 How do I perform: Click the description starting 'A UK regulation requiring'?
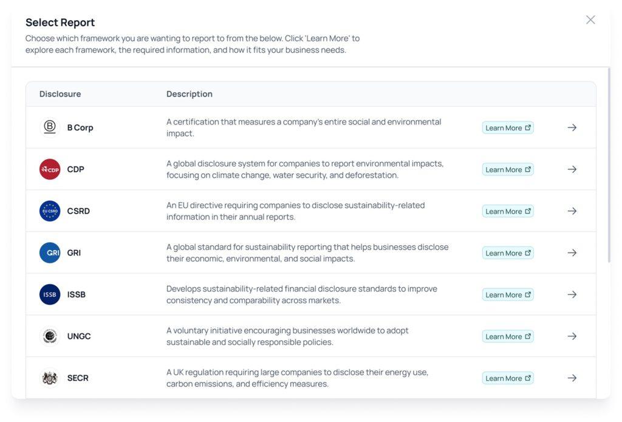pos(297,378)
